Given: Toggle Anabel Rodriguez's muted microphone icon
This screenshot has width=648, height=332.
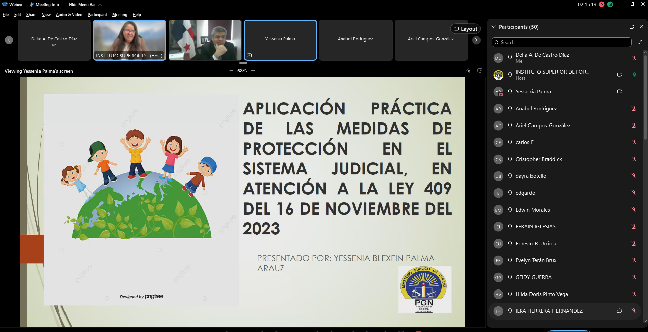Looking at the screenshot, I should point(634,109).
